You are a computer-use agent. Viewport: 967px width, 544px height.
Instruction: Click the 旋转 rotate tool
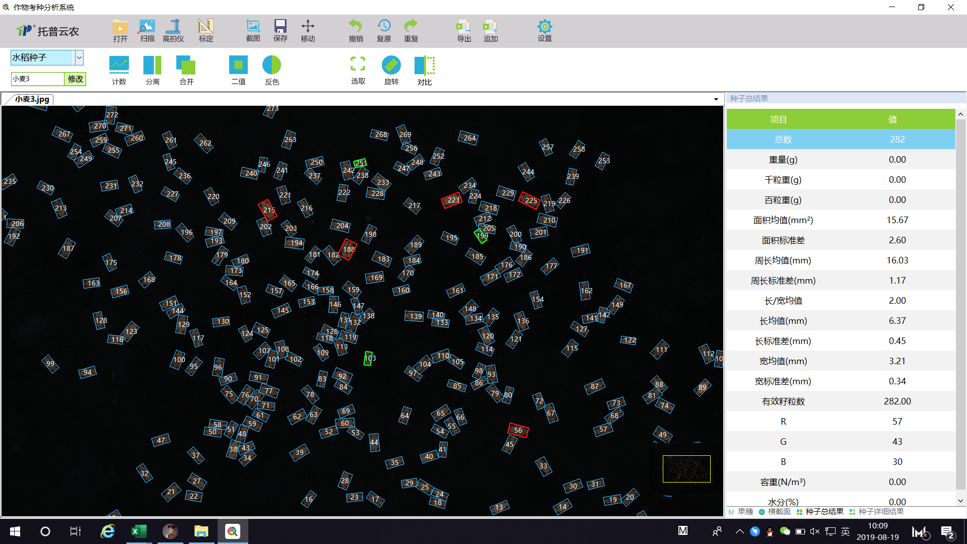pyautogui.click(x=391, y=71)
